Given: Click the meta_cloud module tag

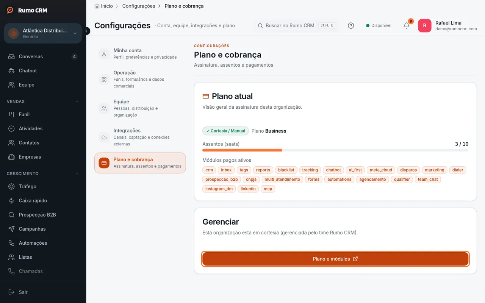Looking at the screenshot, I should click(x=381, y=170).
